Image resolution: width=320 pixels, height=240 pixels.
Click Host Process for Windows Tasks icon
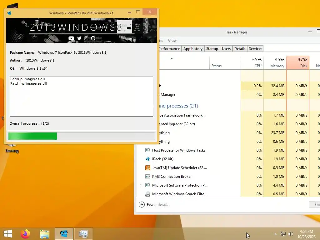click(147, 150)
